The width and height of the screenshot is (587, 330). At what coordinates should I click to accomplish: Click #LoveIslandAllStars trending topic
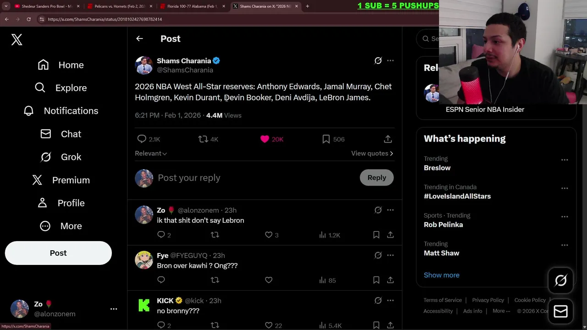tap(457, 196)
